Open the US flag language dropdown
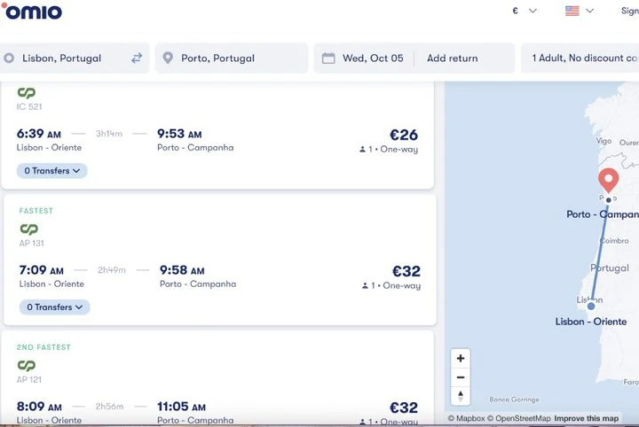Viewport: 639px width, 427px height. click(x=580, y=11)
